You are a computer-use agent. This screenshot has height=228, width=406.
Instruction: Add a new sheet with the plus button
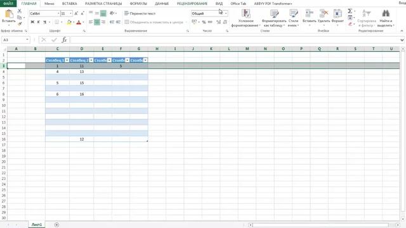[x=56, y=225]
